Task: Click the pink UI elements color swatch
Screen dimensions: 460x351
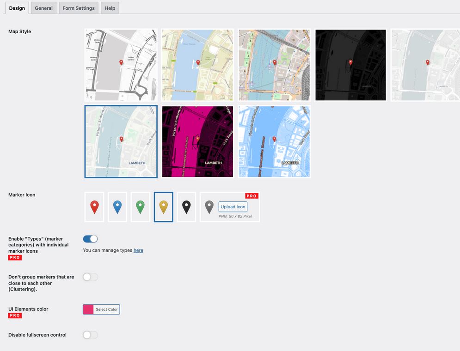Action: (x=88, y=309)
